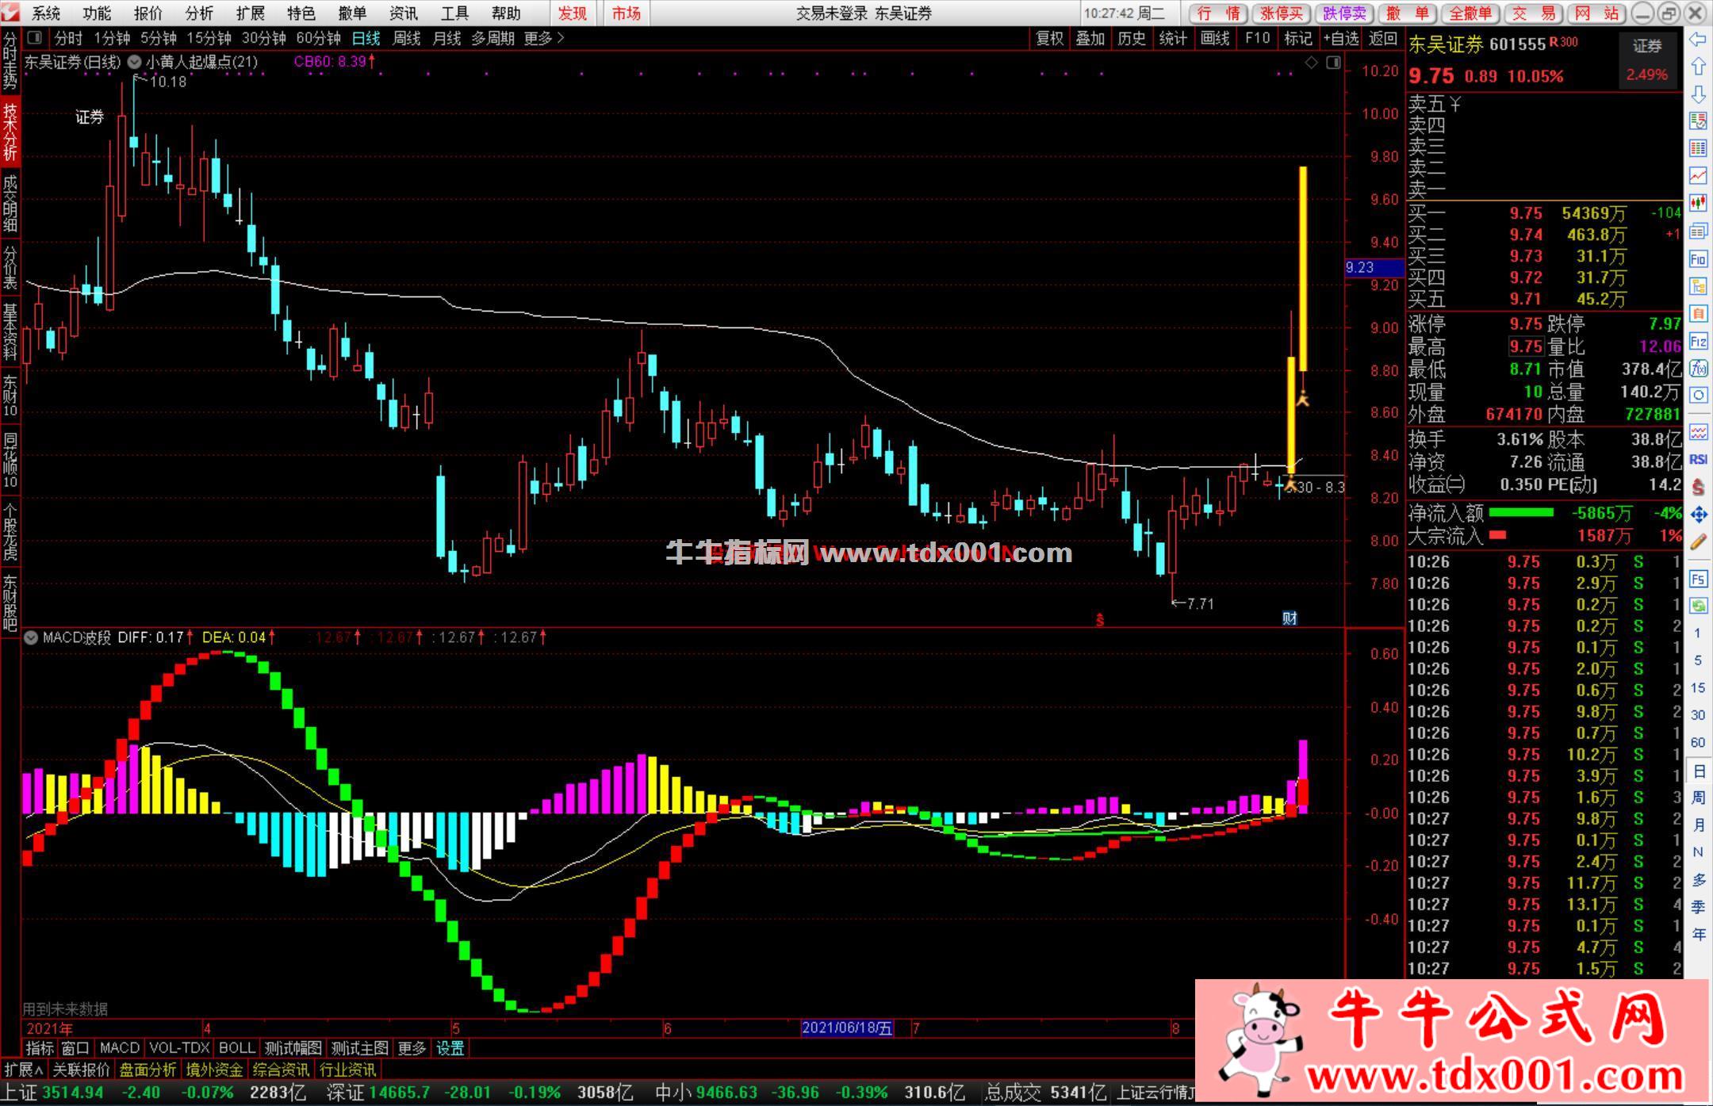The width and height of the screenshot is (1713, 1106).
Task: Expand the 扩展 panel at bottom left
Action: pos(23,1070)
